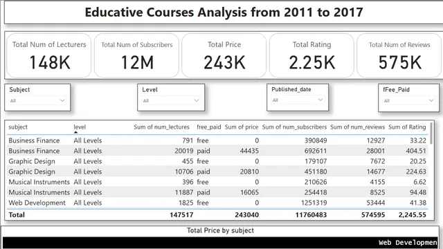
Task: Click the subscribers value 1251319
Action: (x=314, y=203)
